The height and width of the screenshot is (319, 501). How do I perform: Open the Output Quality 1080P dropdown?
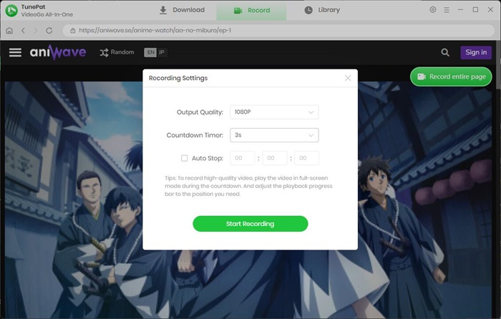click(274, 112)
